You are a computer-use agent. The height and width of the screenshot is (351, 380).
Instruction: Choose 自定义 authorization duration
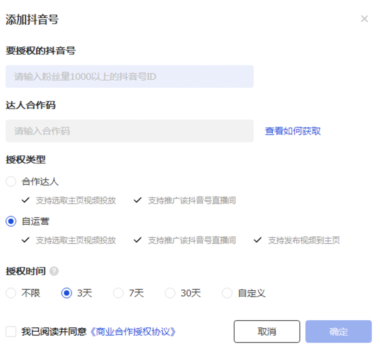(x=227, y=293)
